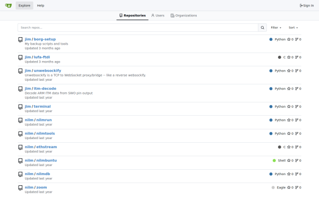Click the green Shell color dot for nilmbuntu
The image size is (319, 199).
click(274, 160)
